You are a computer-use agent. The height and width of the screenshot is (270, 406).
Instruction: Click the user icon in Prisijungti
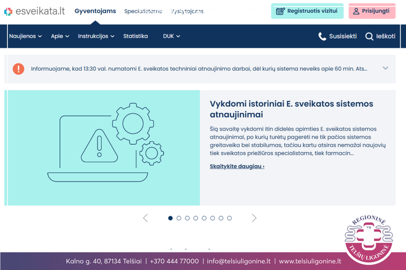[x=356, y=11]
